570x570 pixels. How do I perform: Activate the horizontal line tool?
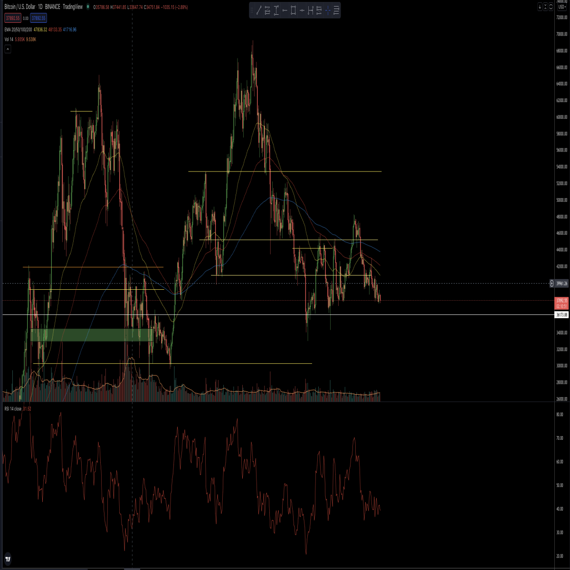pyautogui.click(x=302, y=10)
